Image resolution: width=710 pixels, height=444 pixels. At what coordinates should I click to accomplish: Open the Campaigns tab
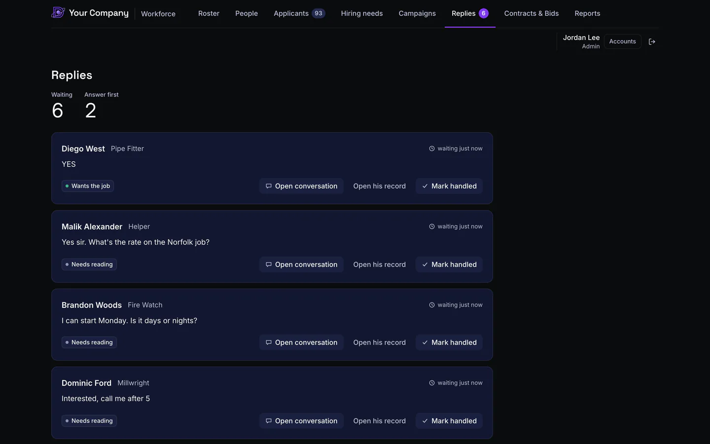click(417, 13)
